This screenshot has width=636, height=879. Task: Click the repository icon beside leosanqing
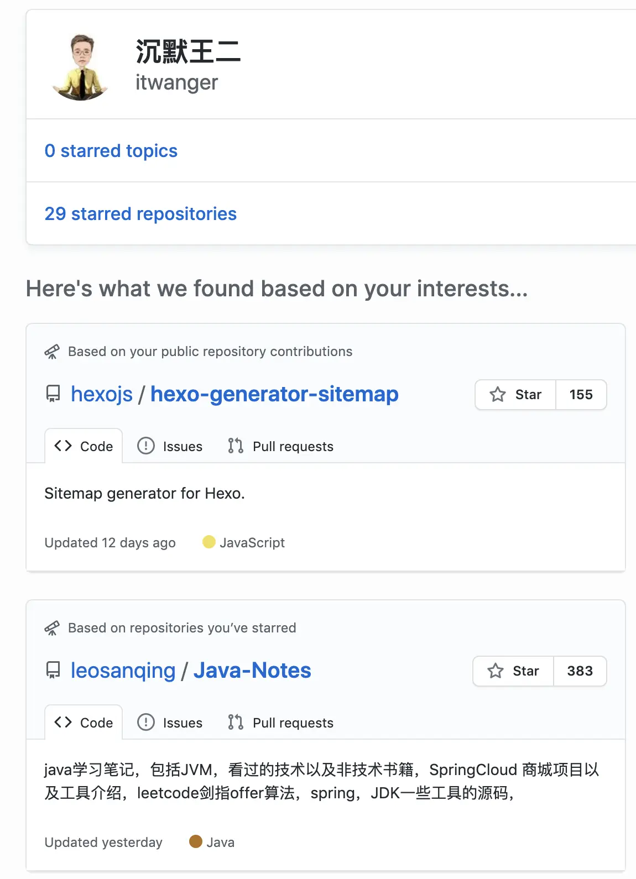click(53, 671)
